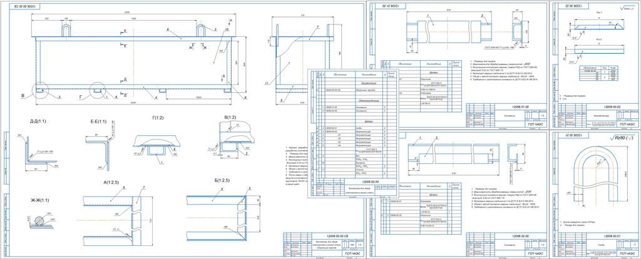Image resolution: width=641 pixels, height=259 pixels.
Task: Click the detail view label В(1:2)
Action: point(230,118)
